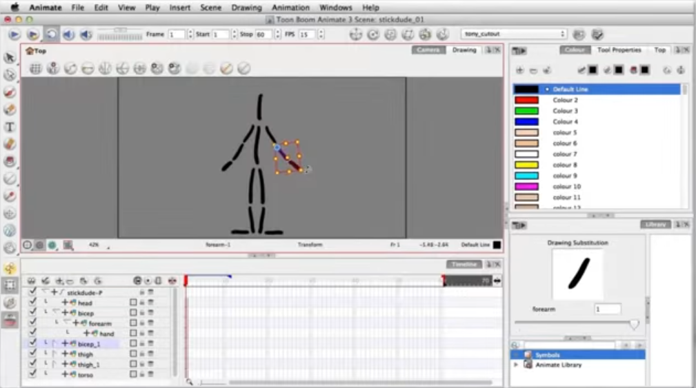This screenshot has height=388, width=696.
Task: Click the timeline search magnifier icon
Action: [190, 382]
